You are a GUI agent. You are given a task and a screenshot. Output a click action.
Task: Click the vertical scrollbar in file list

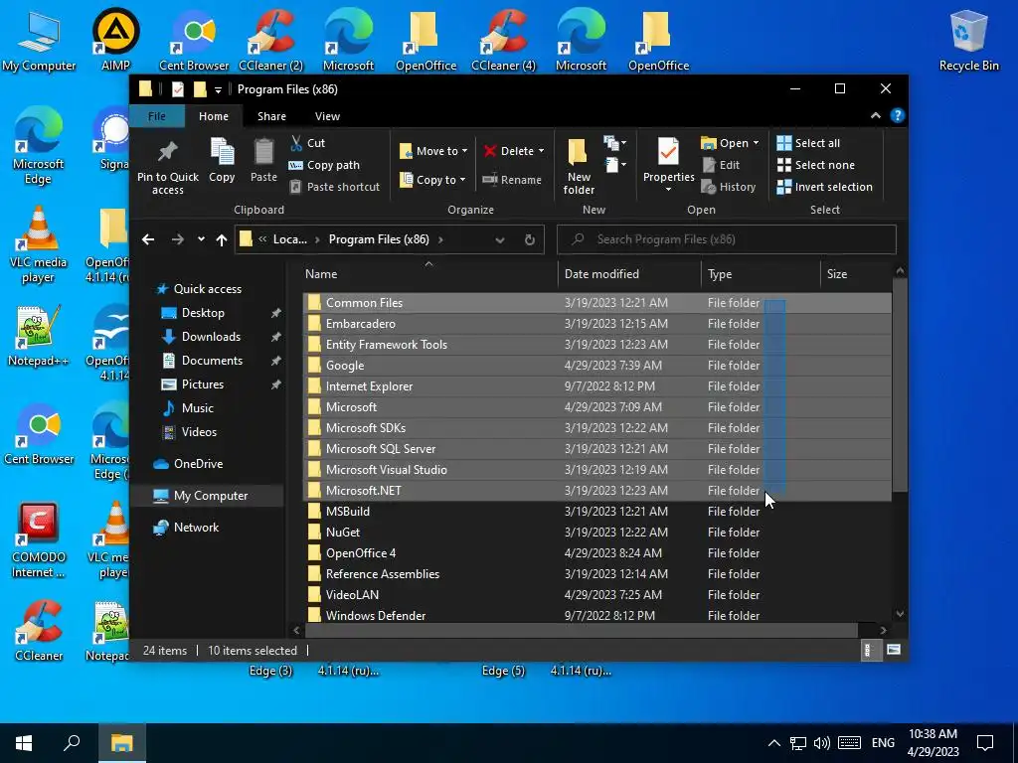(x=900, y=384)
